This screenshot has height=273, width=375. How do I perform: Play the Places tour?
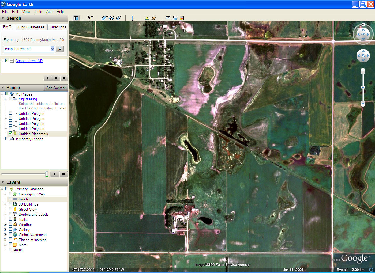[x=55, y=174]
